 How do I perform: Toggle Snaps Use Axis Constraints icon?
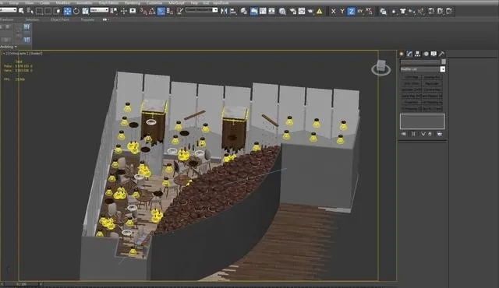(369, 12)
